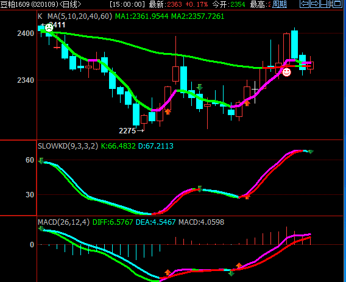Viewport: 346px width, 282px height.
Task: Click green down-arrow signal above candles
Action: tap(199, 87)
